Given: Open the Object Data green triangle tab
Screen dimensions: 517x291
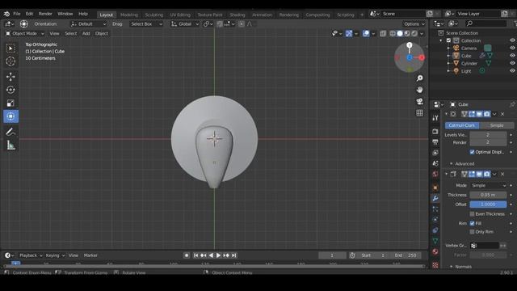Looking at the screenshot, I should pos(435,241).
